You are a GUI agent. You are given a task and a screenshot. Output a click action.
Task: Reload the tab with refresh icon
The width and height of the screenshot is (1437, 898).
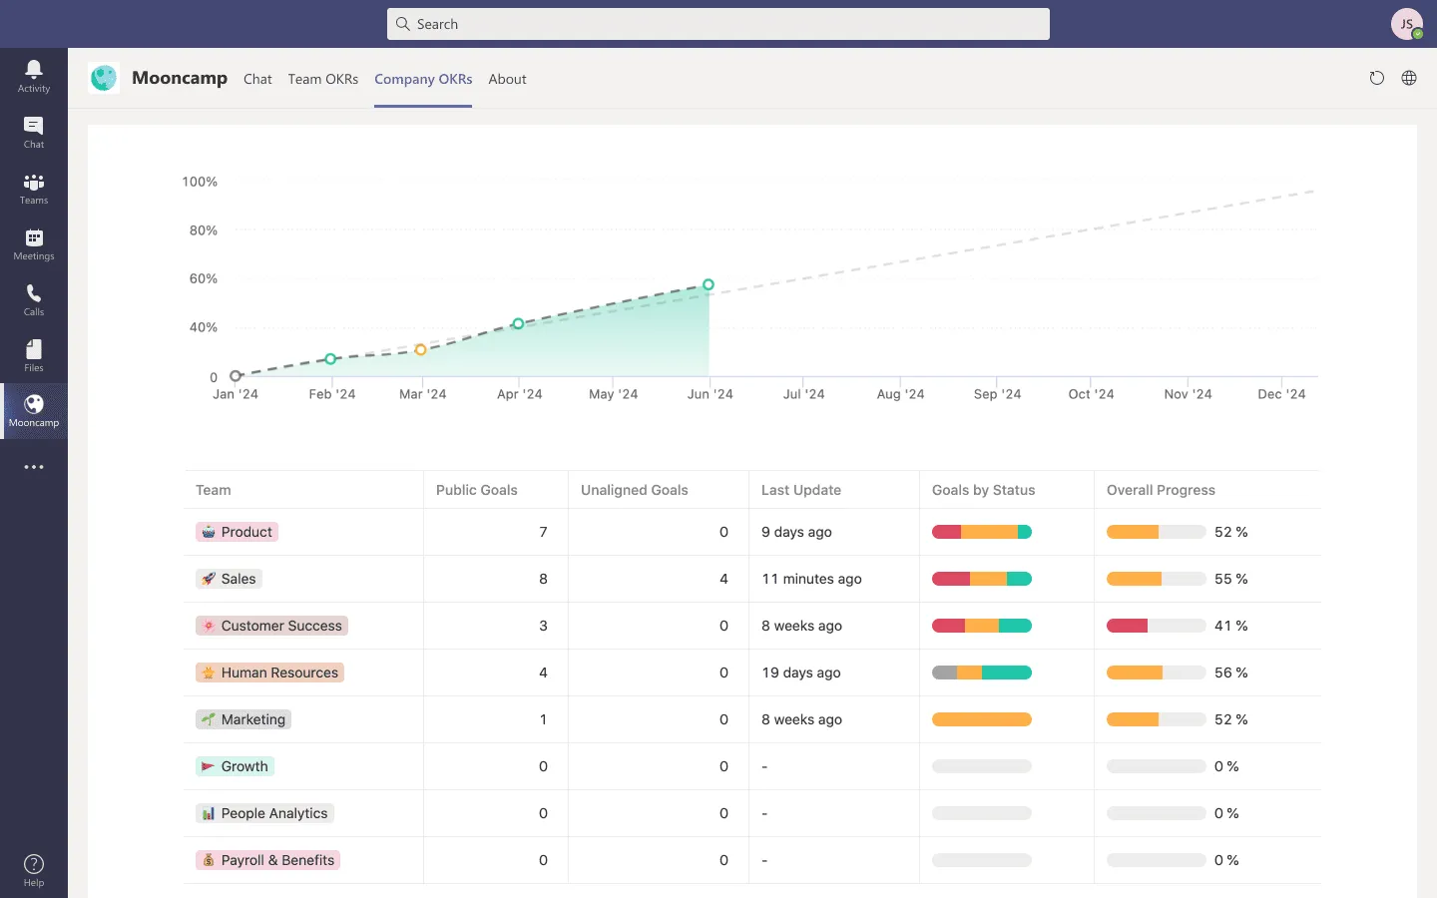click(1377, 79)
